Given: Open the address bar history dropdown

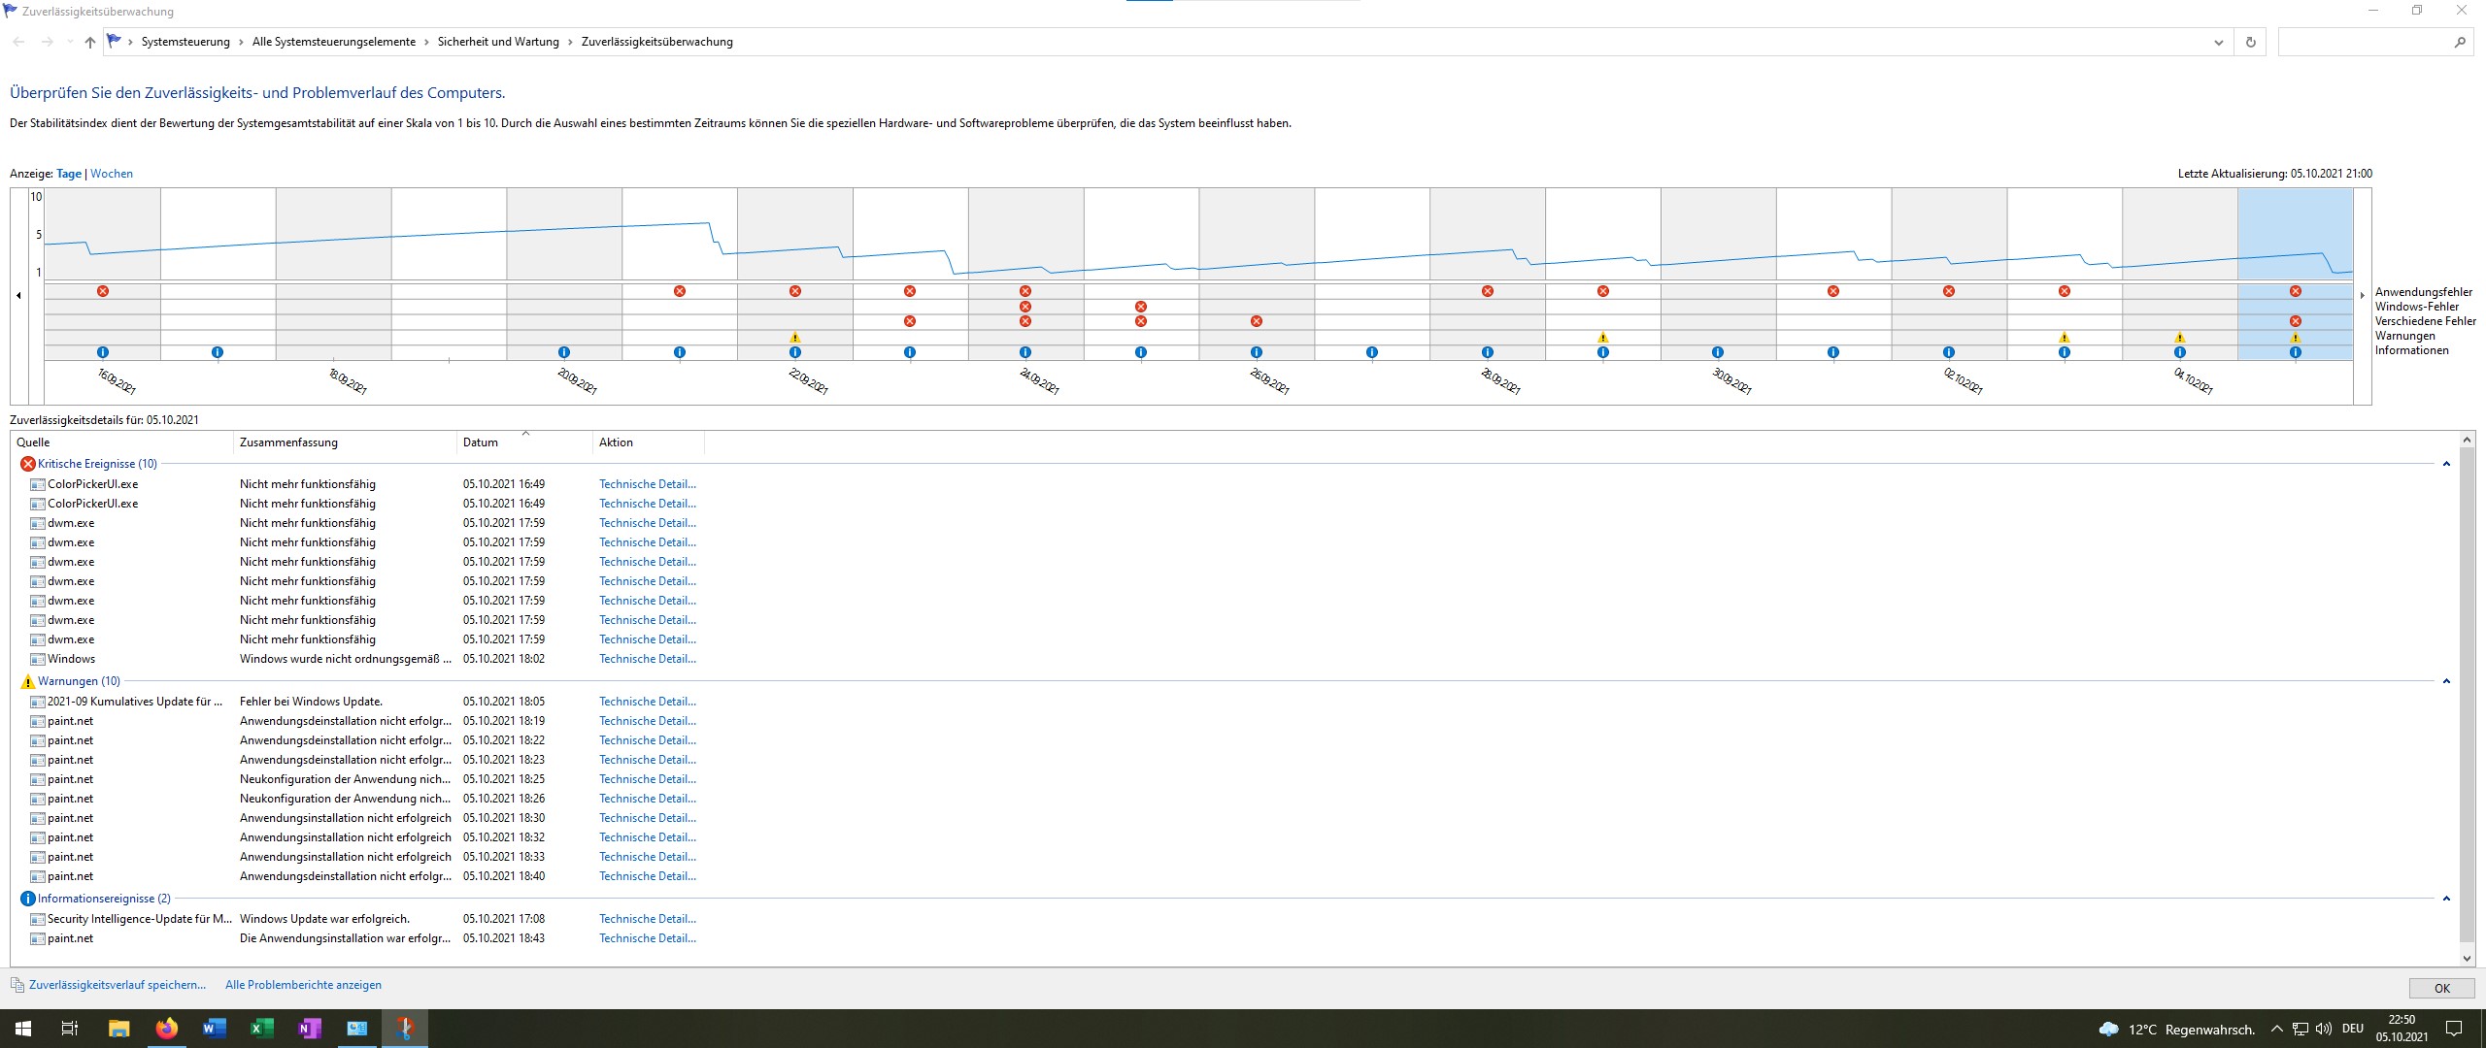Looking at the screenshot, I should [x=2218, y=42].
